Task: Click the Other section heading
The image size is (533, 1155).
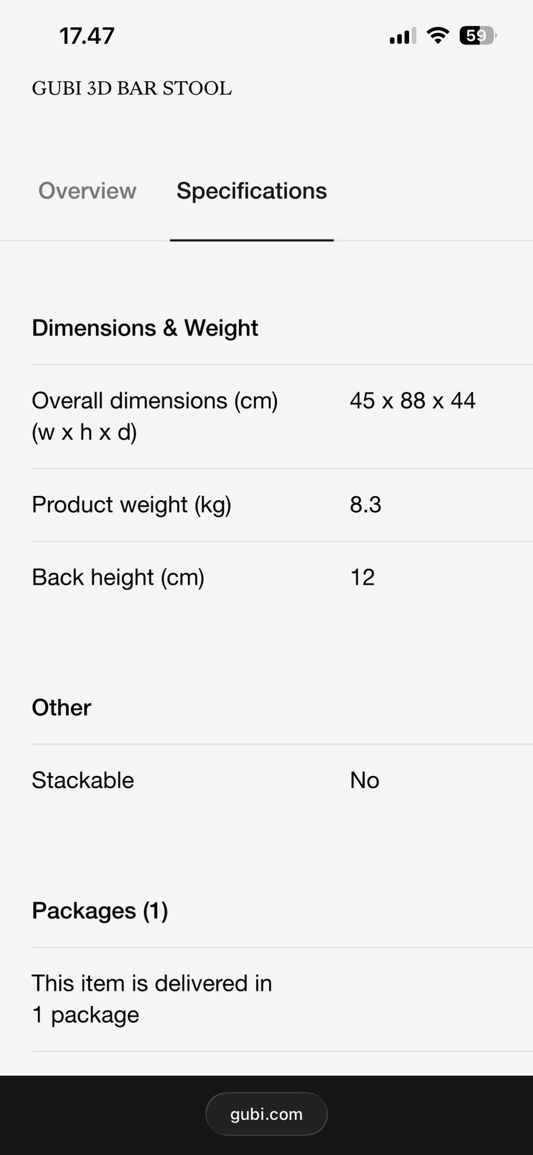Action: tap(62, 708)
